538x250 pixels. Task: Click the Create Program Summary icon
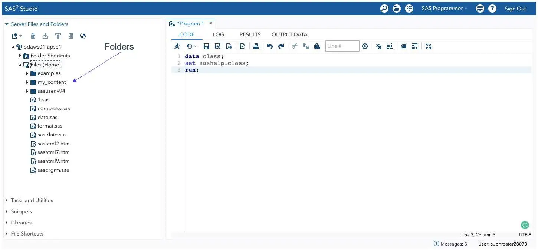243,46
